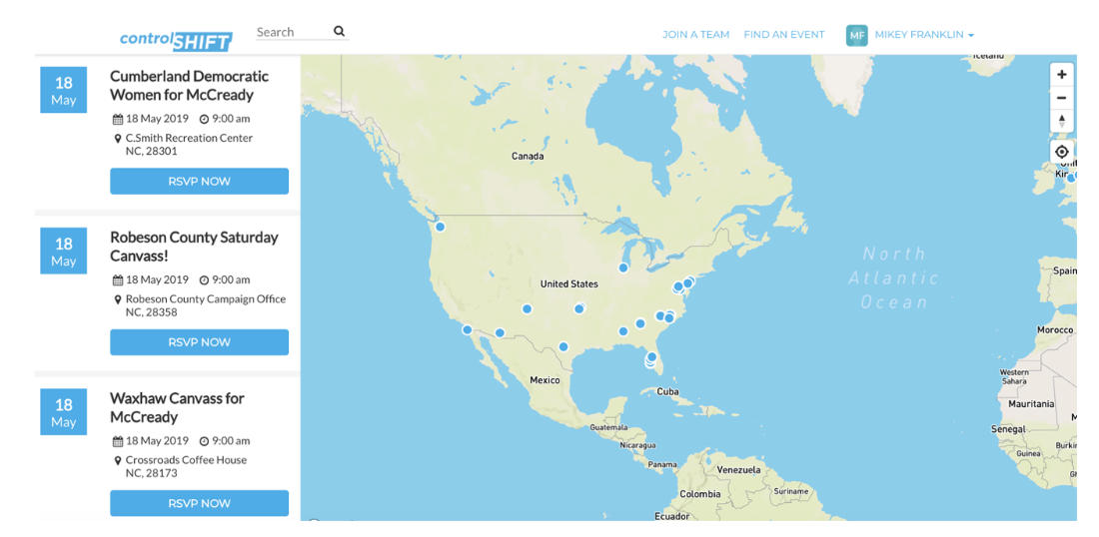Open the FIND AN EVENT page
This screenshot has width=1099, height=537.
point(784,34)
